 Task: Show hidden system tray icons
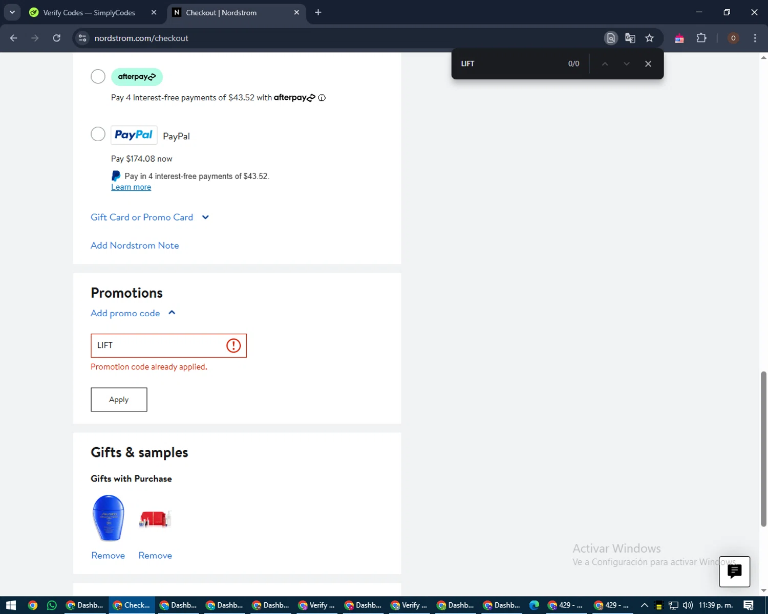pyautogui.click(x=645, y=605)
